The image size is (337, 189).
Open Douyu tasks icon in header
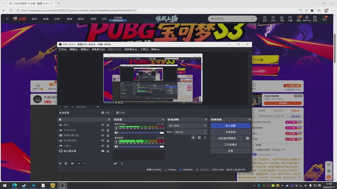click(315, 18)
